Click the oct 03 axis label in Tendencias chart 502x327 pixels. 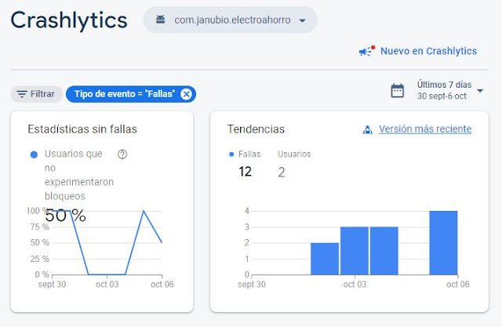pyautogui.click(x=355, y=285)
